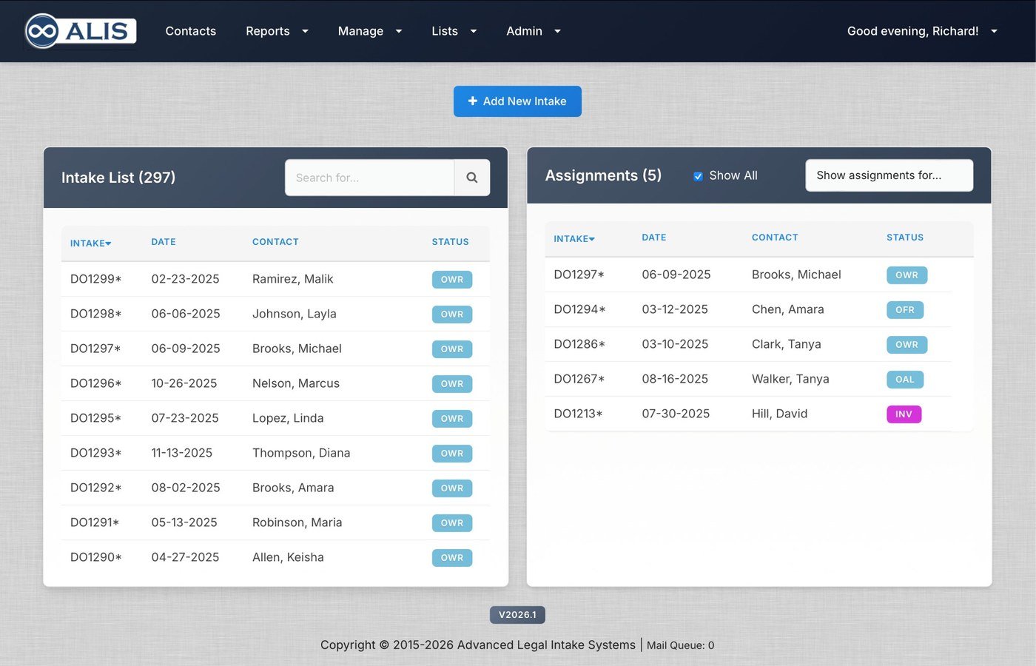The height and width of the screenshot is (666, 1036).
Task: Sort Intake List by CONTACT column header
Action: point(275,242)
